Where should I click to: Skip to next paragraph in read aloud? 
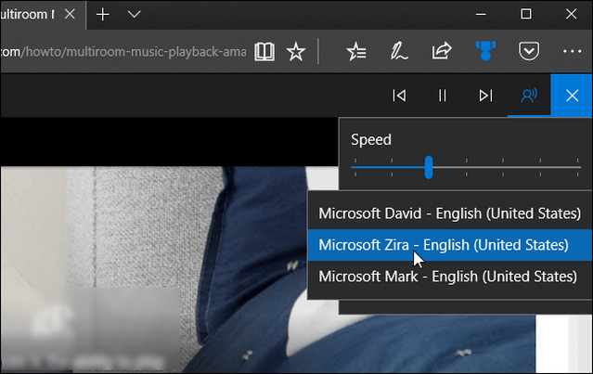click(485, 95)
